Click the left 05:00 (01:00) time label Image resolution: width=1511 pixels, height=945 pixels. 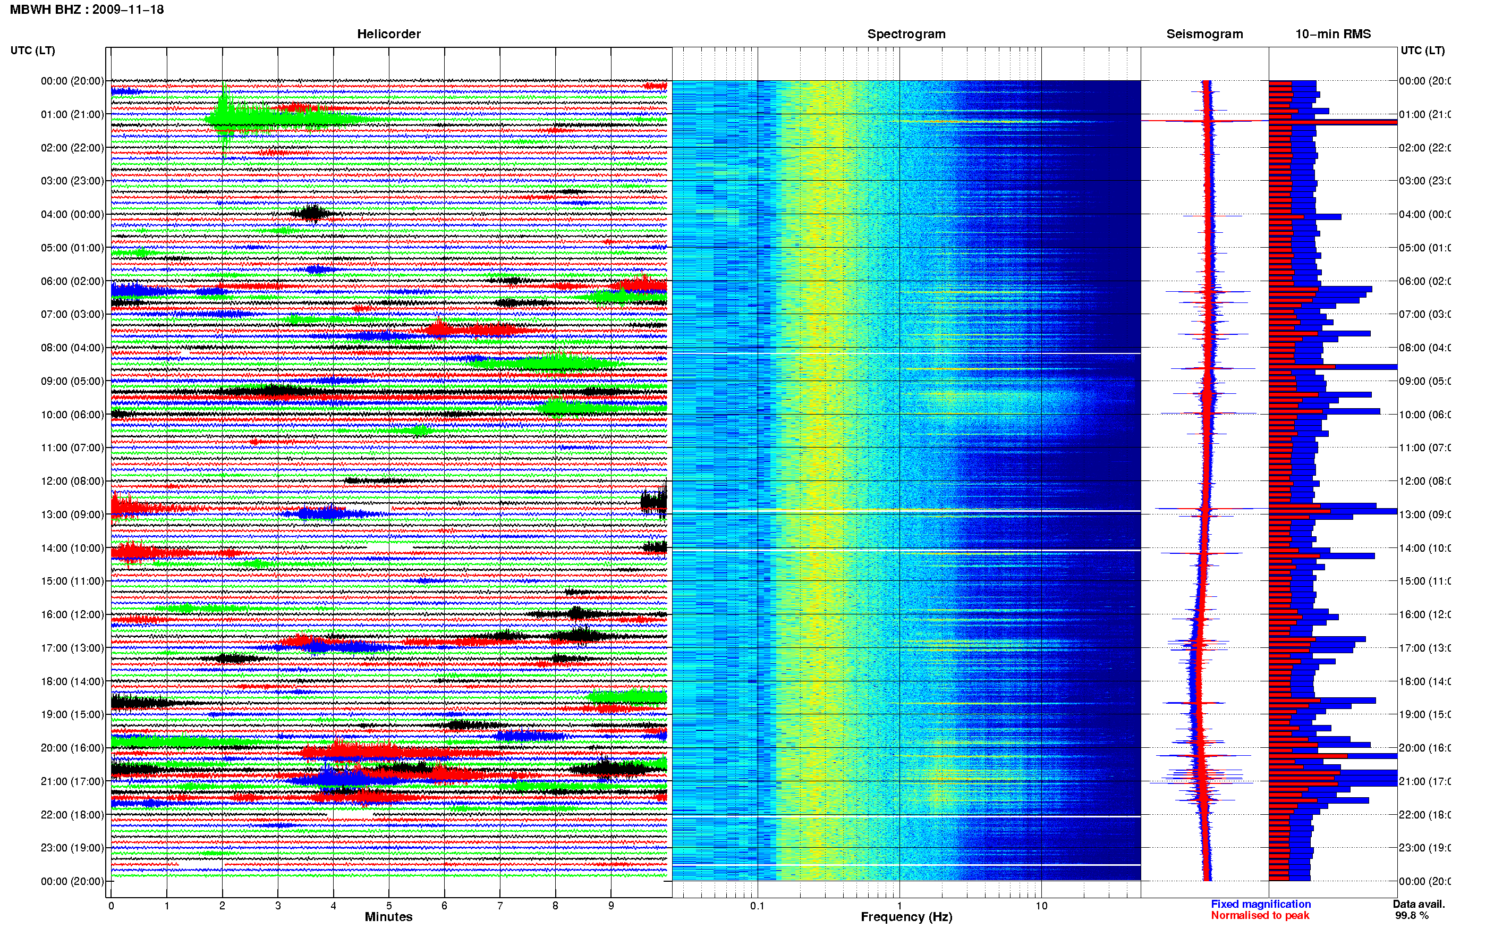click(x=72, y=248)
